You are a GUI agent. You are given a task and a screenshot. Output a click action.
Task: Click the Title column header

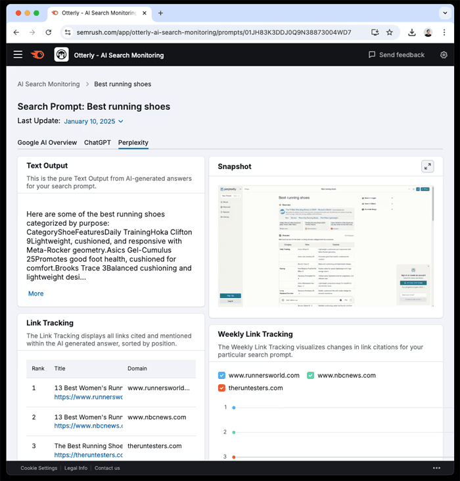(x=60, y=368)
